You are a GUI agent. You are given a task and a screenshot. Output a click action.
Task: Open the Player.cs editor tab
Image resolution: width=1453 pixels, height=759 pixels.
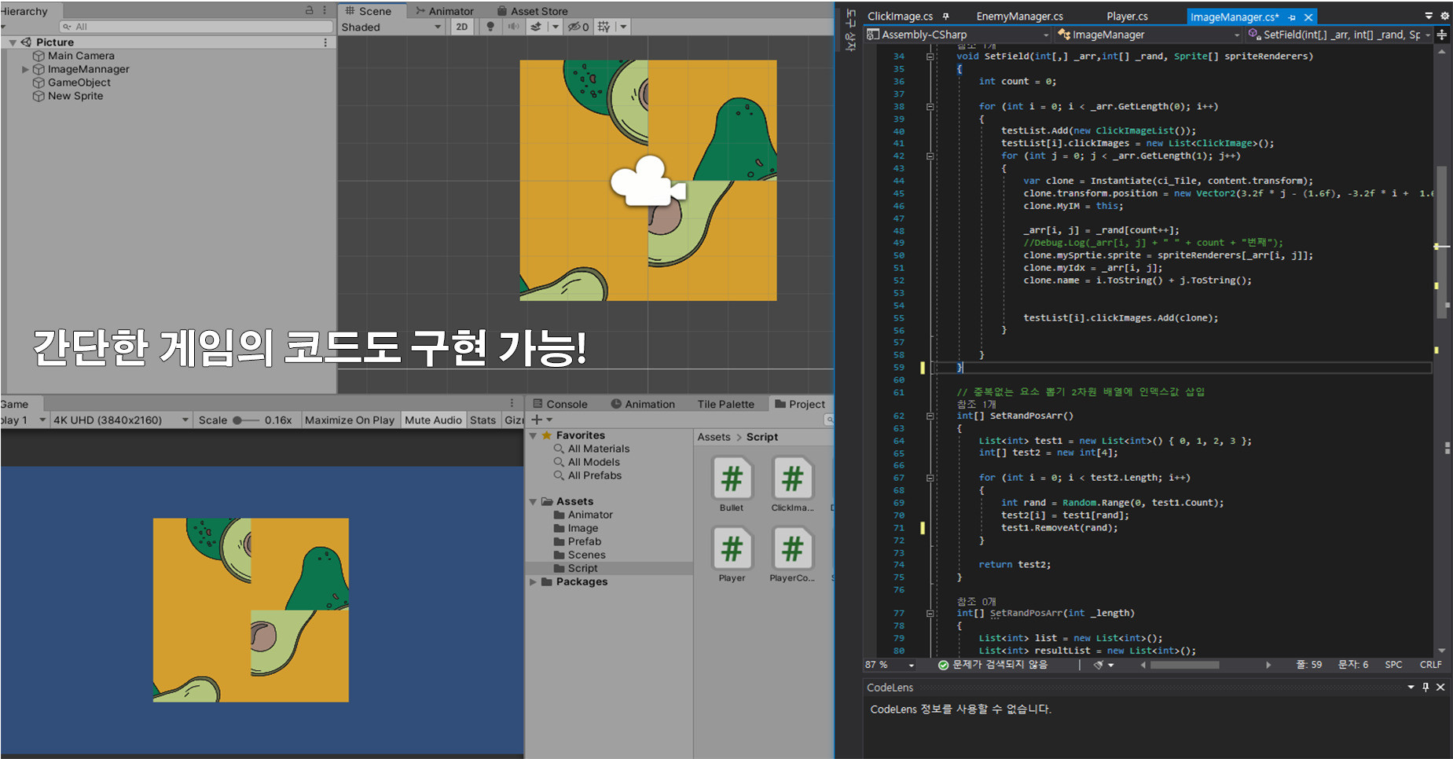point(1127,16)
